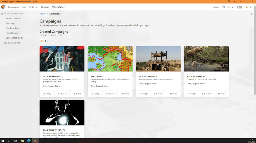Open Microsoft Edge from the taskbar
Screen dimensions: 256x143
pyautogui.click(x=29, y=141)
